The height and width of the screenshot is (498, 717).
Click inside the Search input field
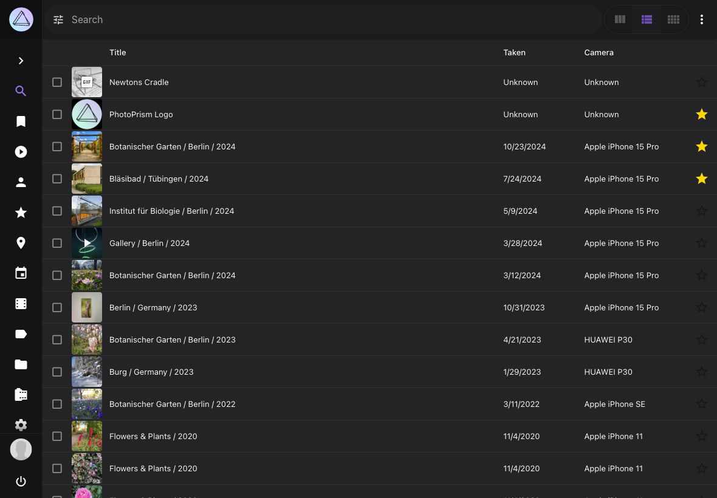tap(328, 20)
